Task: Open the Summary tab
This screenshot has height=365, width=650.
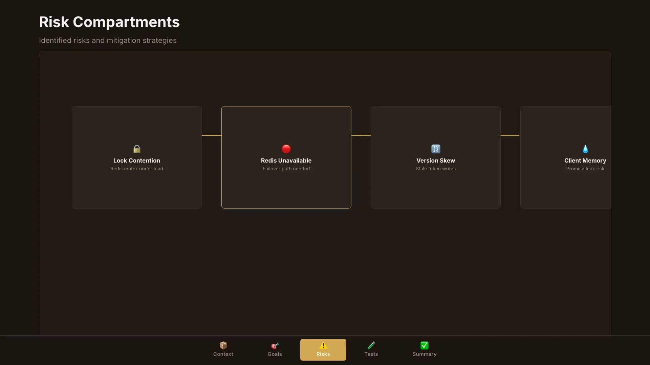Action: pyautogui.click(x=425, y=350)
